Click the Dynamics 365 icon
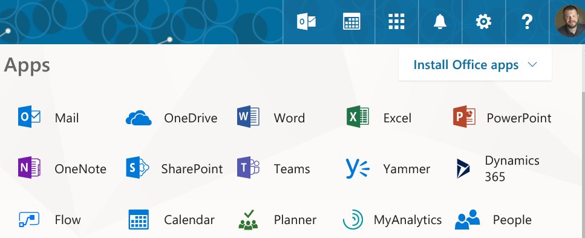 [463, 168]
